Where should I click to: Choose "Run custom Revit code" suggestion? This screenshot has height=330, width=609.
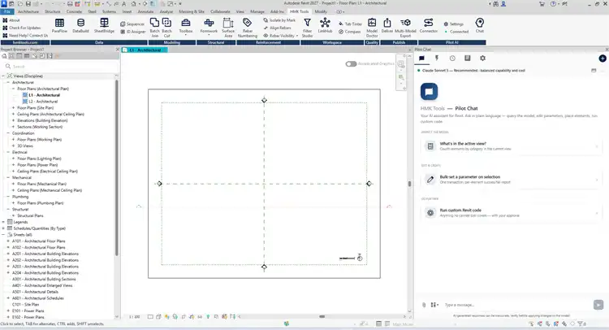tap(511, 213)
